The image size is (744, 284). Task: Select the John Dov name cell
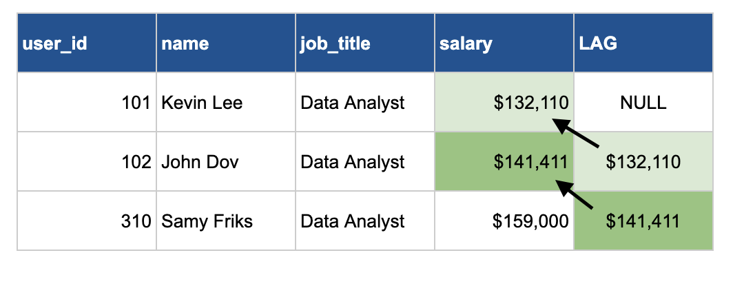click(225, 162)
